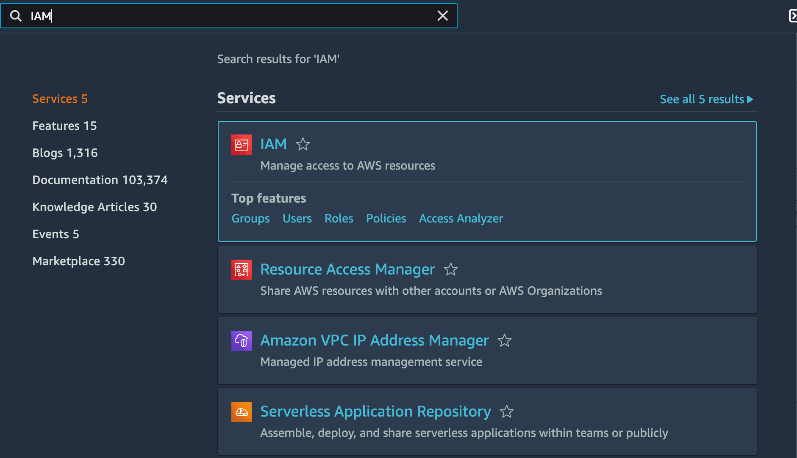Go to IAM Roles feature
The image size is (797, 458).
339,219
